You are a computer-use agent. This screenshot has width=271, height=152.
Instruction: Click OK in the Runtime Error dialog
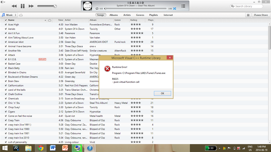(x=162, y=93)
